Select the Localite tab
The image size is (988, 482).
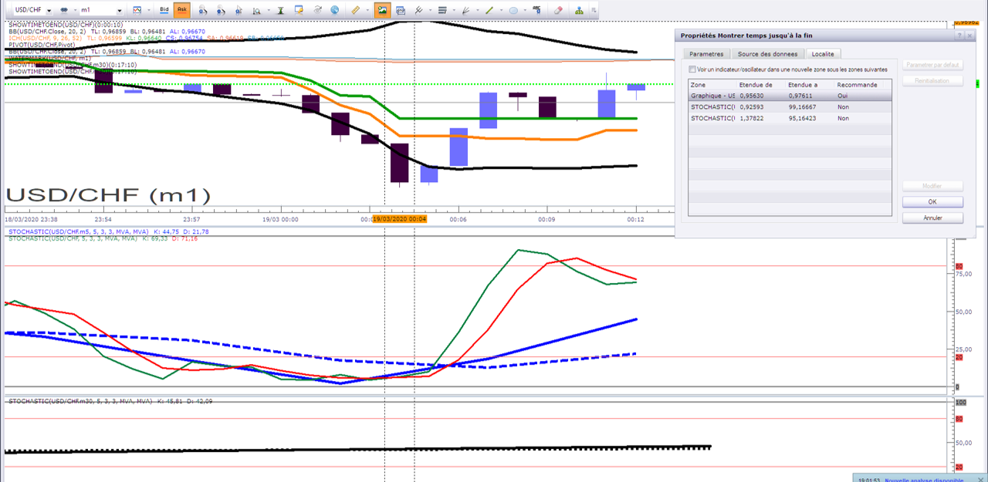point(823,54)
